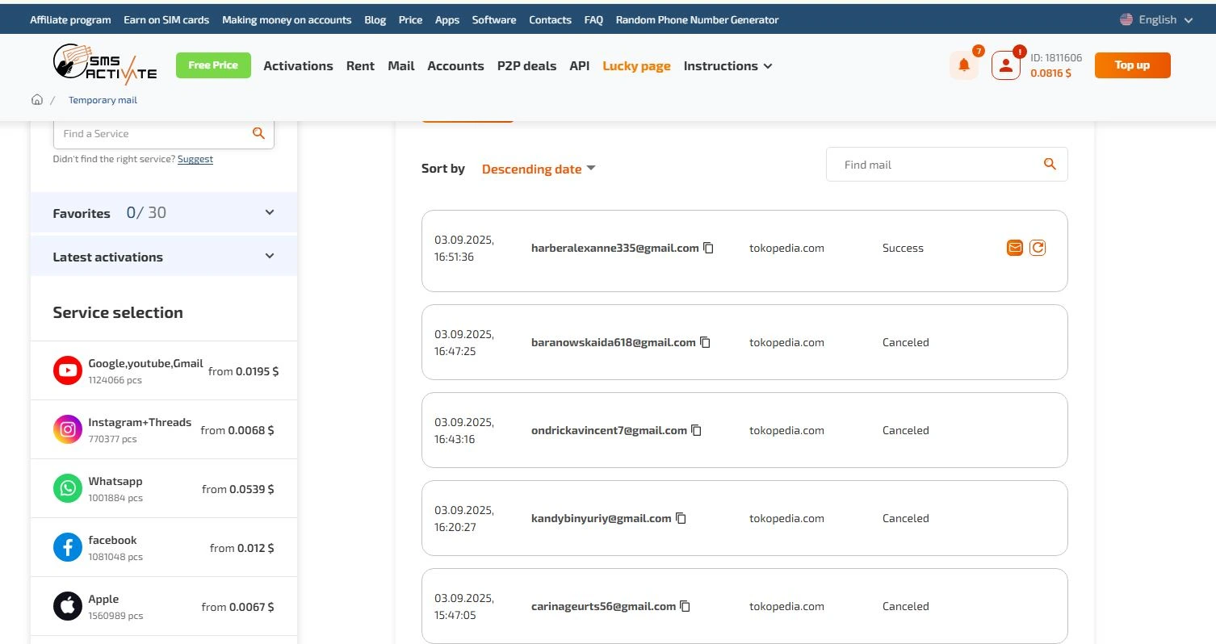1216x644 pixels.
Task: Open the Instructions menu
Action: (728, 66)
